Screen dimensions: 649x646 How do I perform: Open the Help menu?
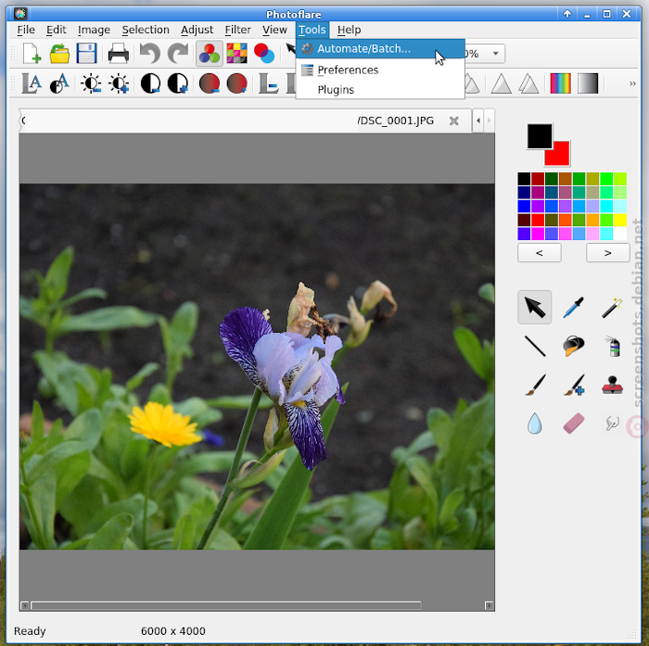coord(349,30)
